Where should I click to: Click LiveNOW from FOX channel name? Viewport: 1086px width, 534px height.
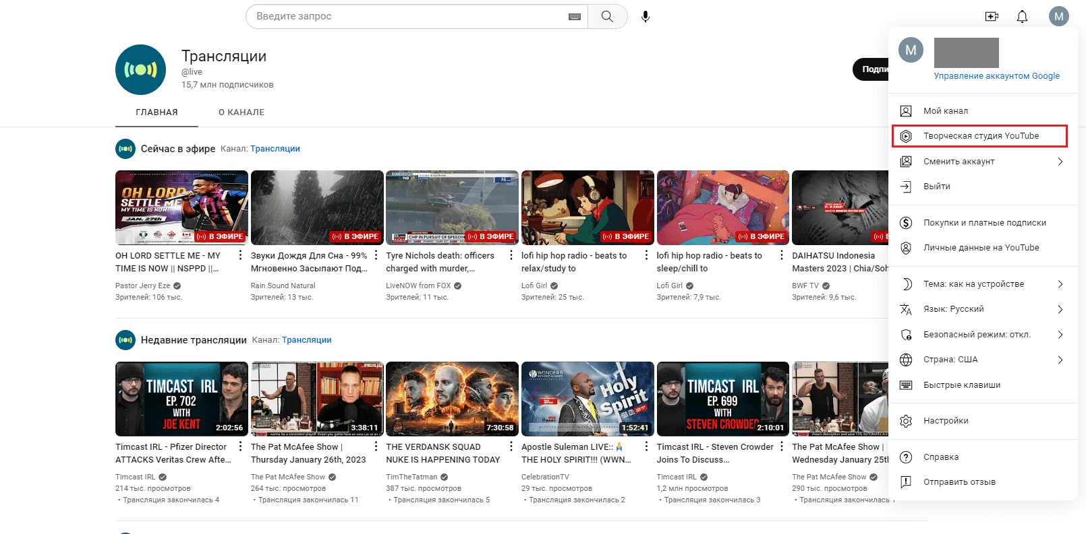tap(418, 286)
